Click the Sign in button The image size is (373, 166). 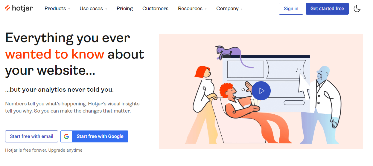(291, 9)
